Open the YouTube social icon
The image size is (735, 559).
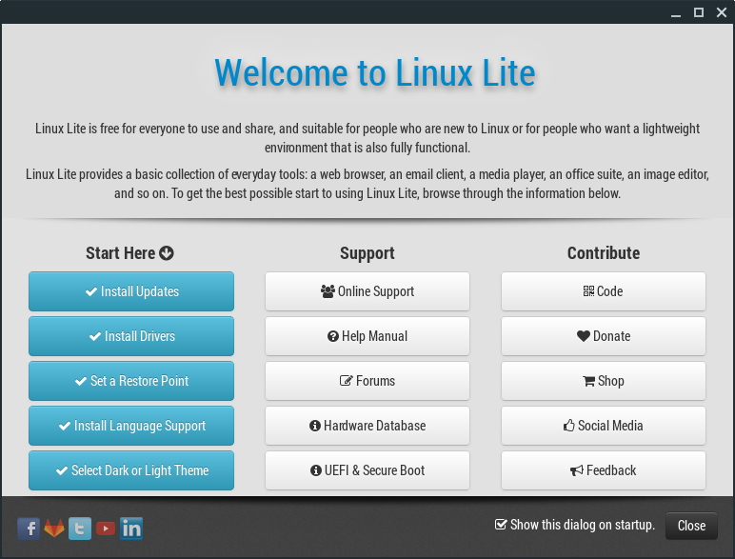point(106,529)
